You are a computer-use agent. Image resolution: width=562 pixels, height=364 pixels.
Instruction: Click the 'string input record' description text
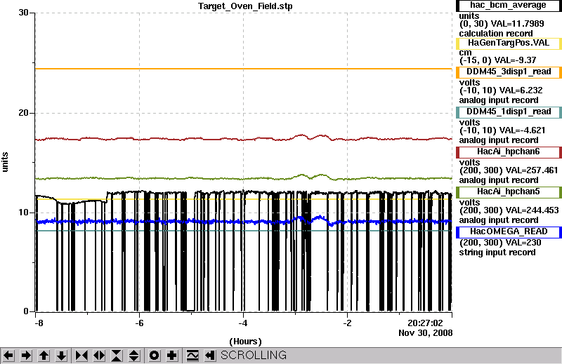coord(497,252)
